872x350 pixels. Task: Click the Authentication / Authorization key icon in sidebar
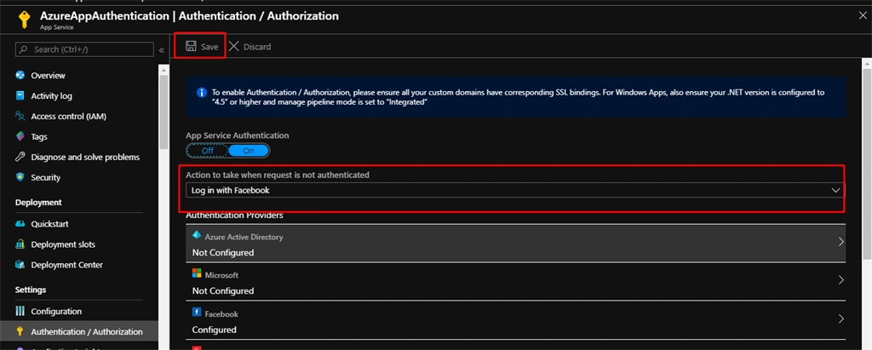tap(20, 331)
